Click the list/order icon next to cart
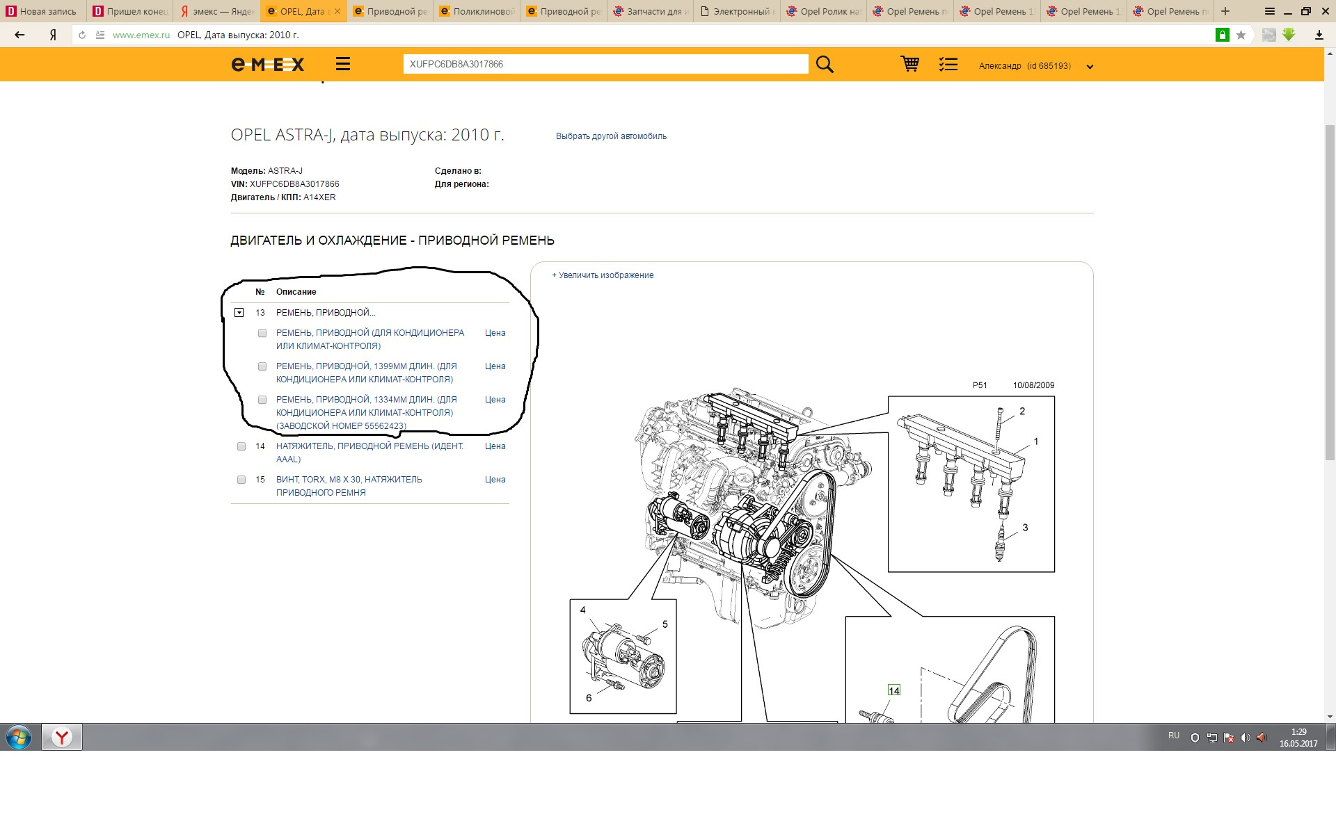Screen dimensions: 1336x837 (950, 64)
